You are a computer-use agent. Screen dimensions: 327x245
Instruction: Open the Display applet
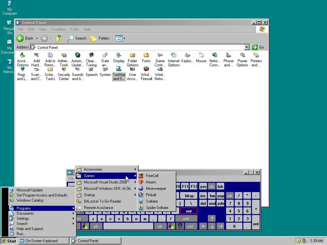point(119,57)
